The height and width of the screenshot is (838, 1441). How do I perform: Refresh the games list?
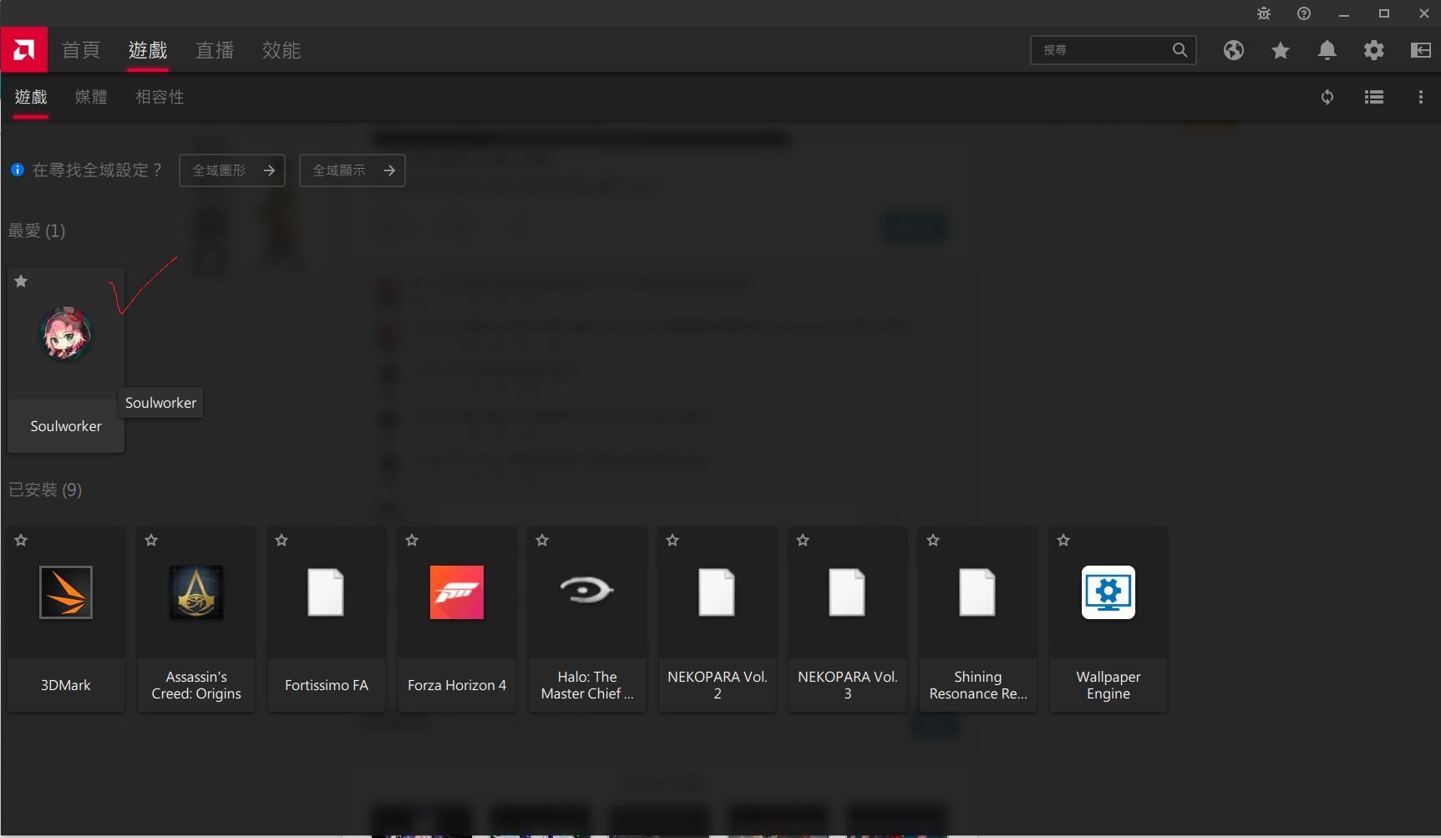tap(1327, 97)
